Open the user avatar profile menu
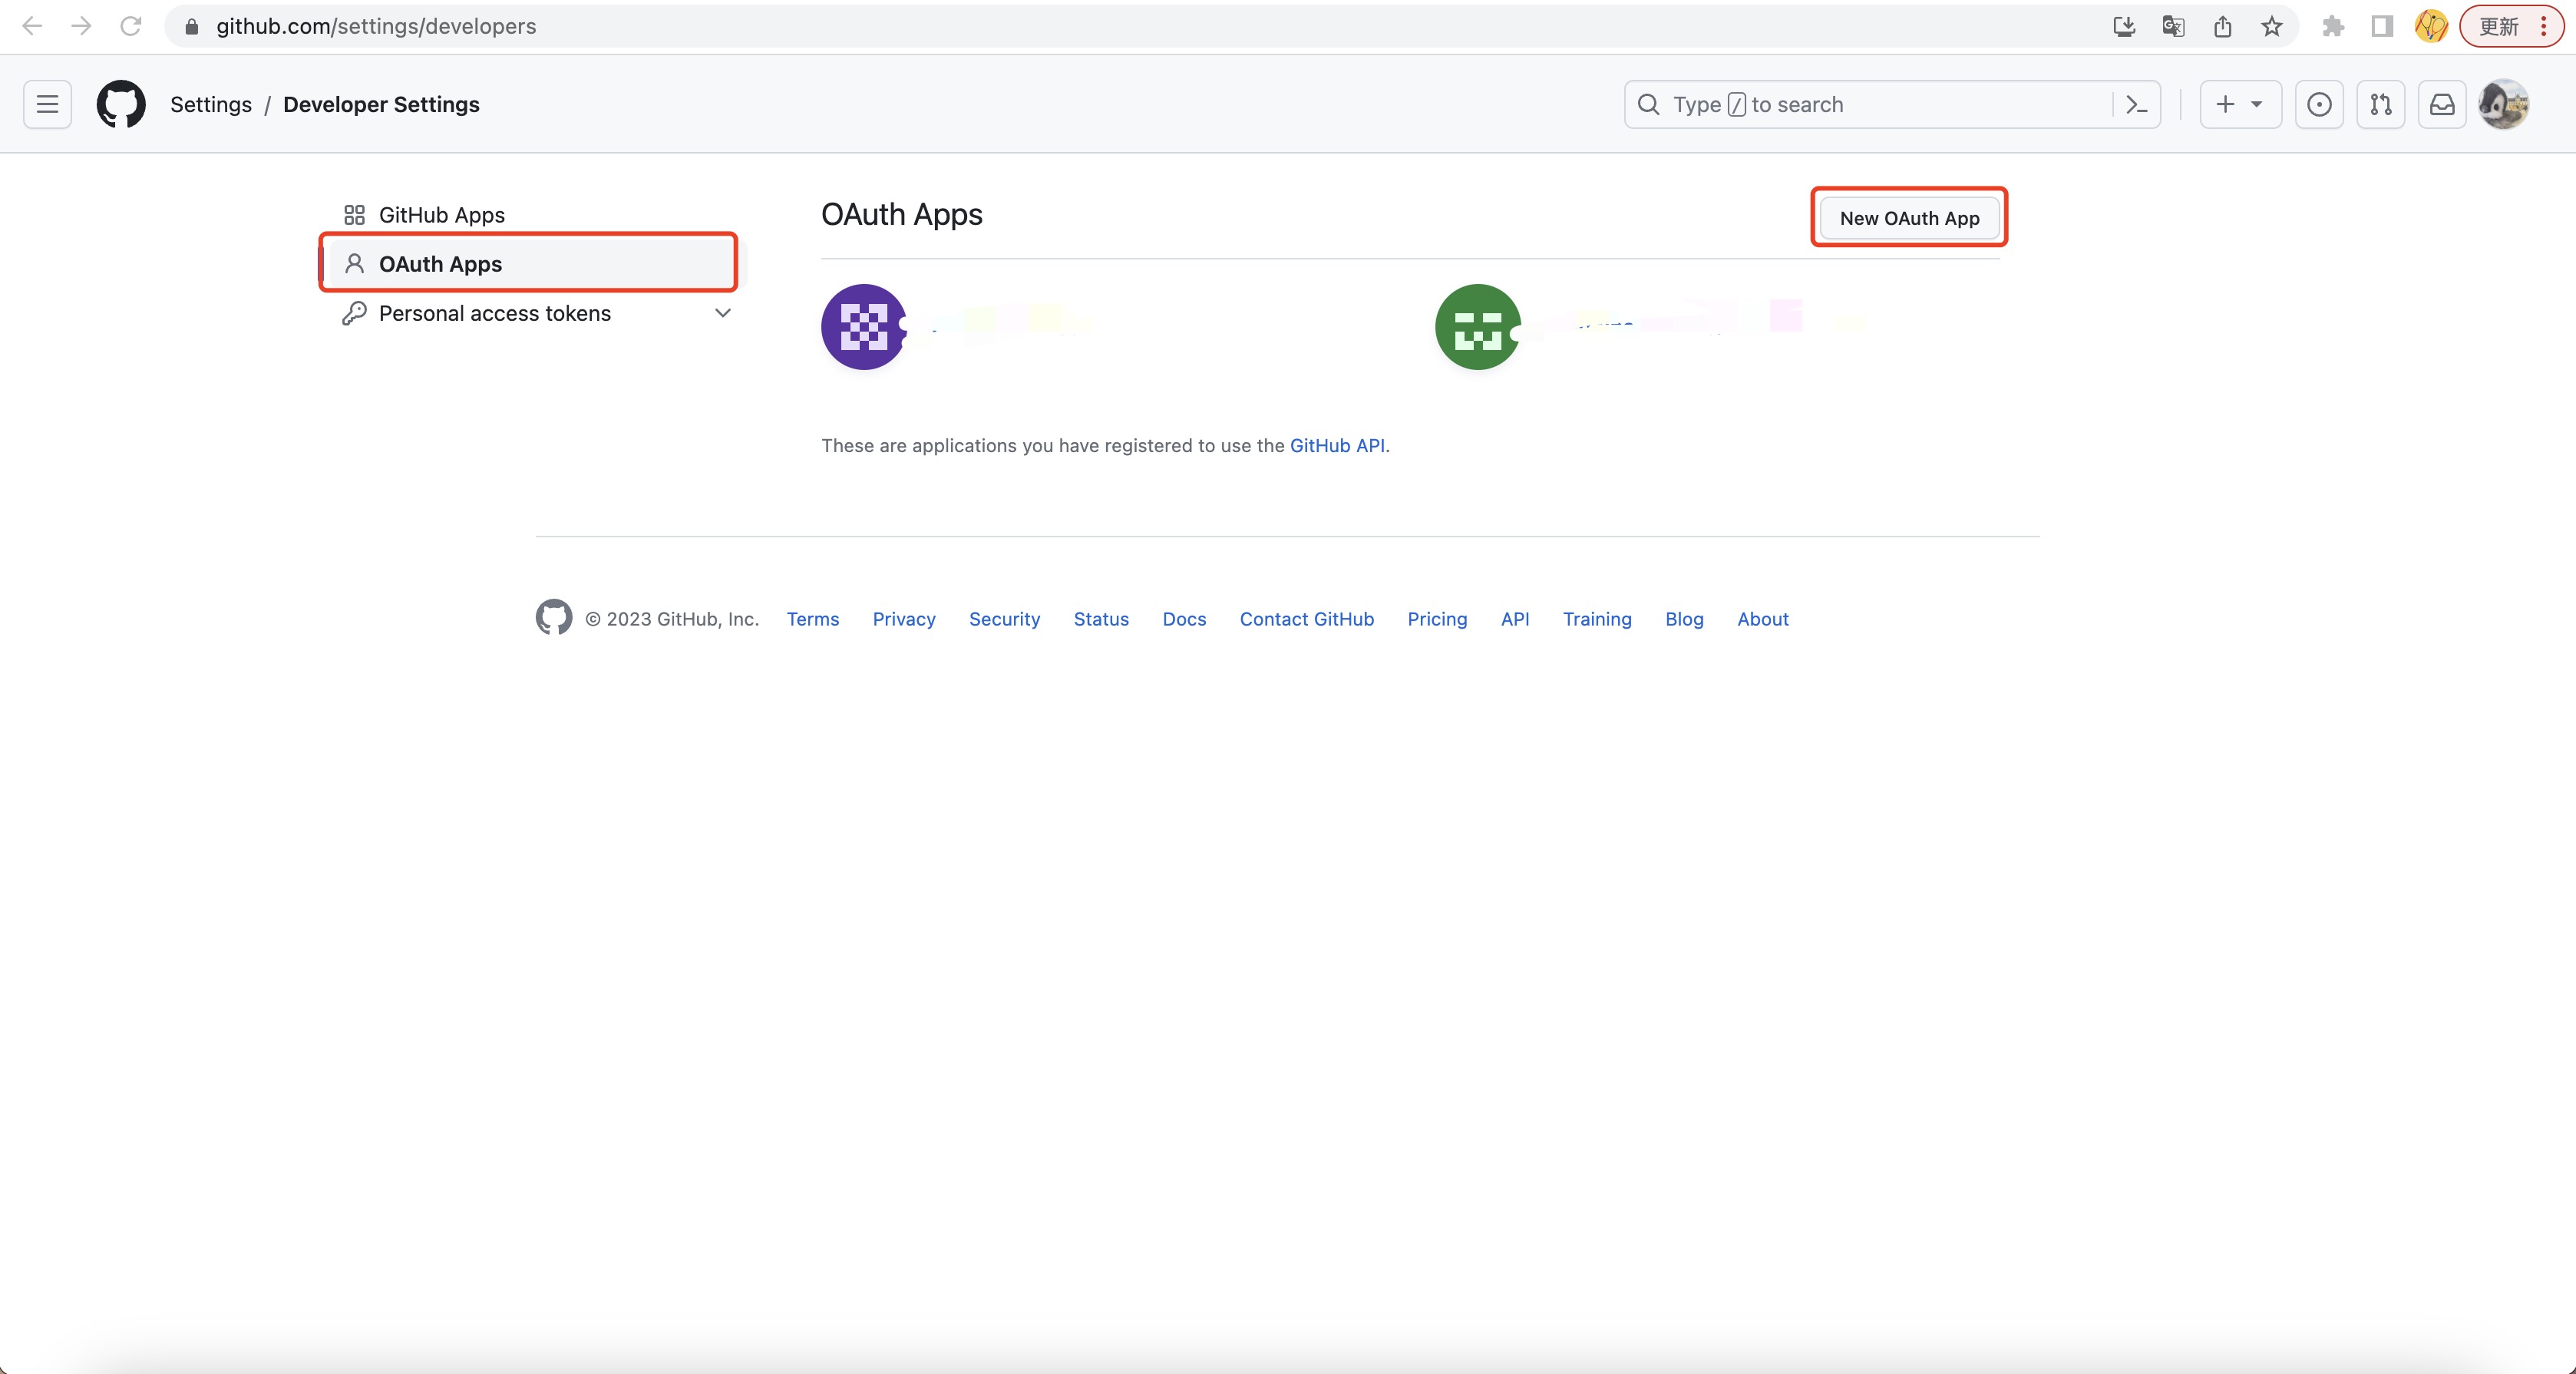2576x1374 pixels. click(x=2504, y=104)
